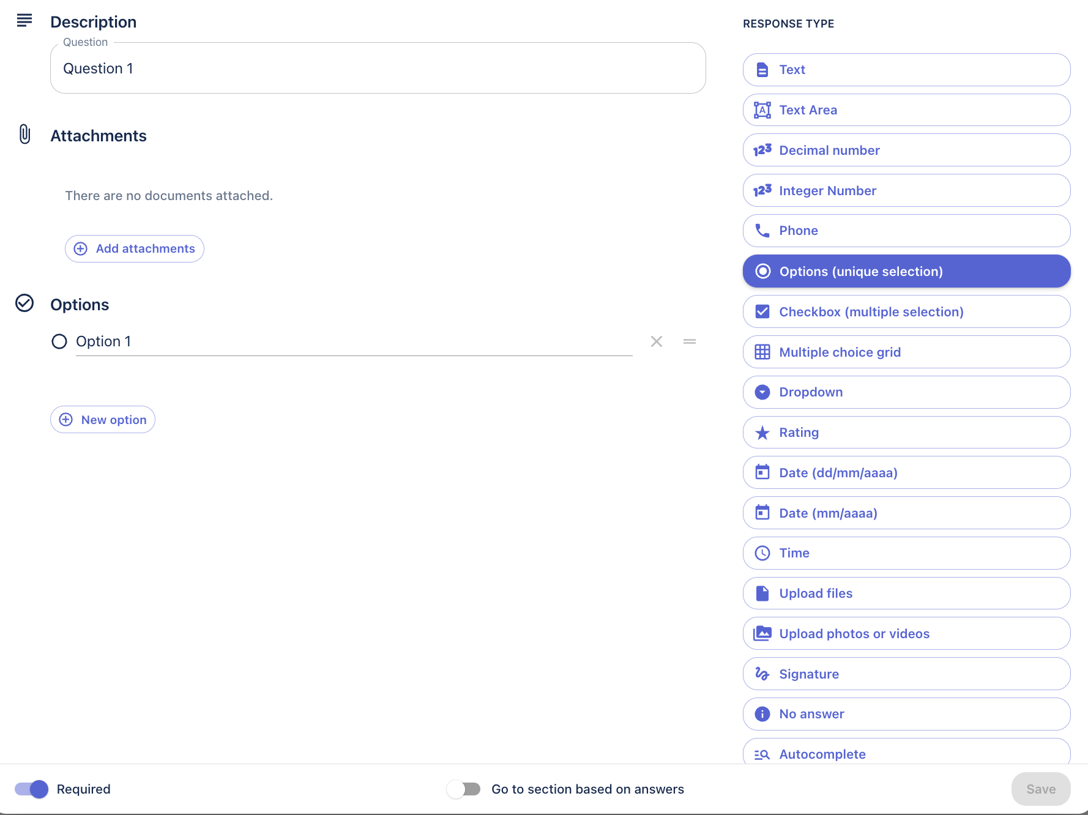
Task: Click the star icon for Rating
Action: pos(762,433)
